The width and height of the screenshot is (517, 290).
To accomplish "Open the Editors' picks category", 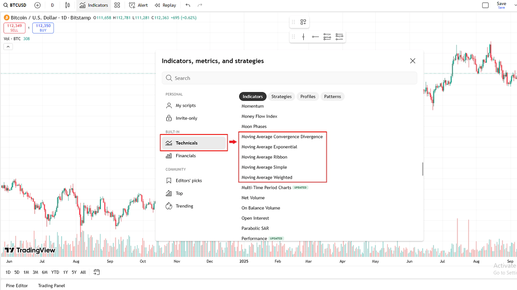I will [189, 180].
